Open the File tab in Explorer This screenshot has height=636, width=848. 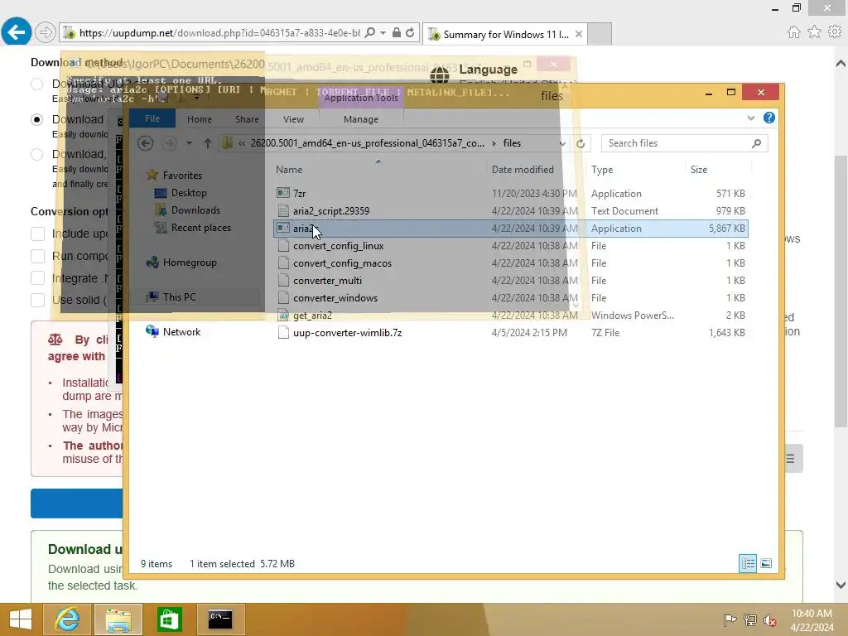[152, 118]
